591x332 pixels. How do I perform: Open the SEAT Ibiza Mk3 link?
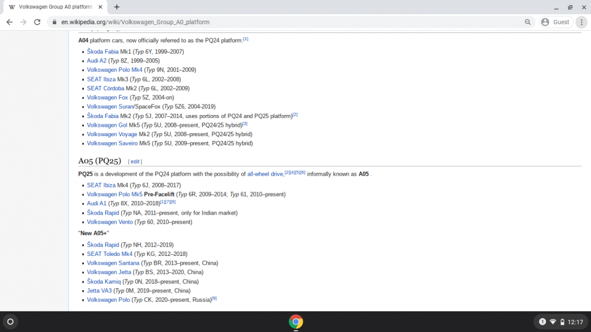[101, 80]
